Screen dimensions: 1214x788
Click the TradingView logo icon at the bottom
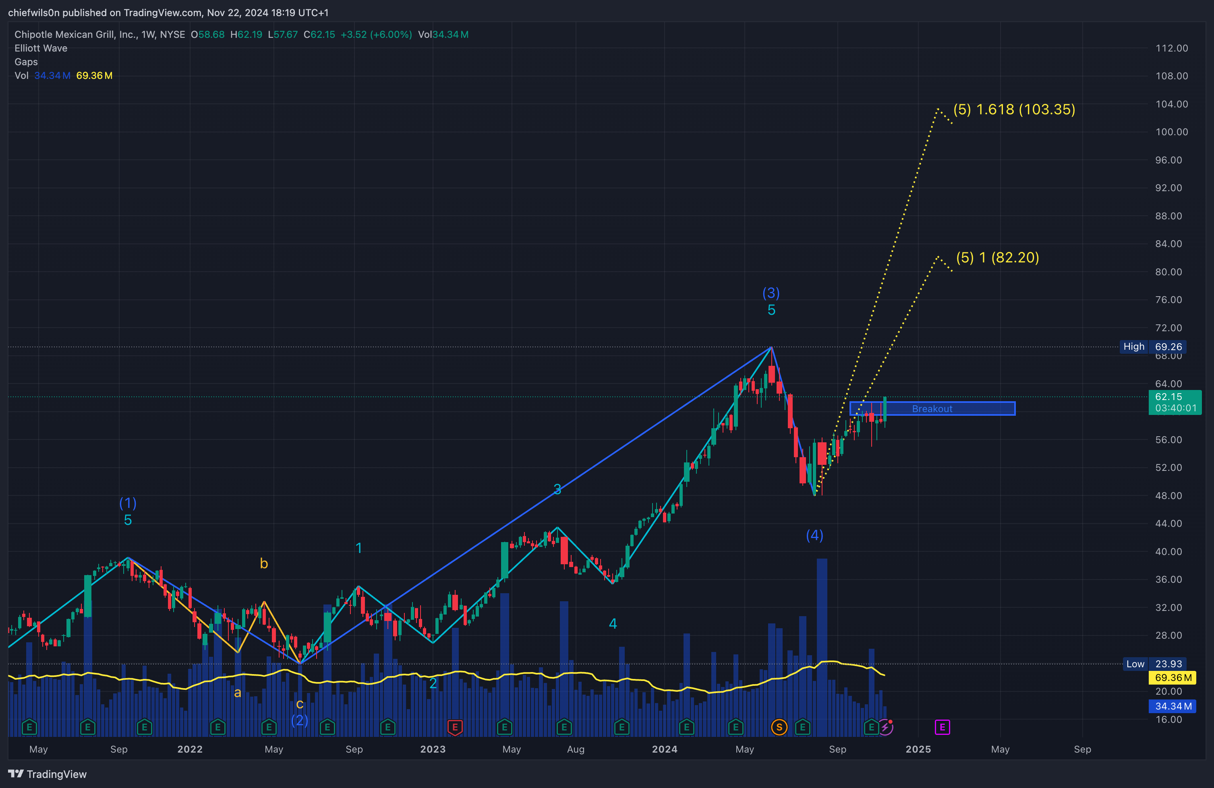(x=16, y=774)
